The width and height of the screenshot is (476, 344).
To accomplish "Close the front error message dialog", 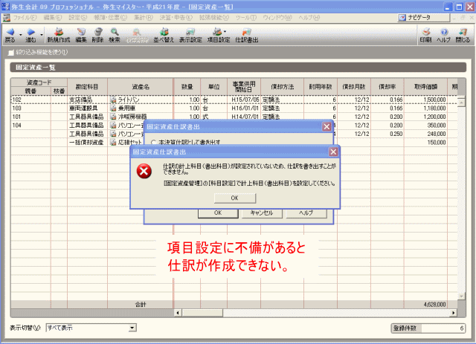I will click(333, 152).
